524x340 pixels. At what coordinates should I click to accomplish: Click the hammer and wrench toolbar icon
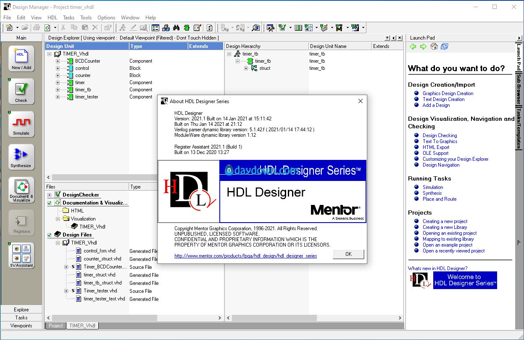click(271, 28)
